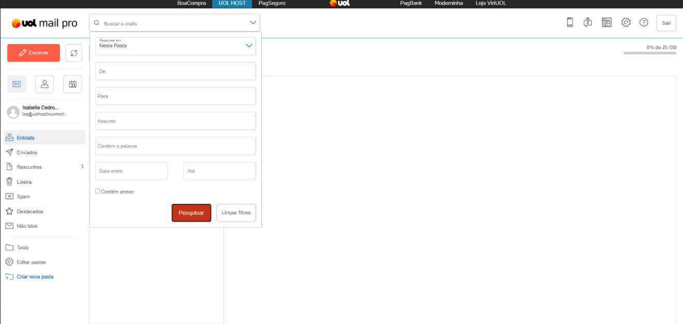The width and height of the screenshot is (683, 324).
Task: Refresh the mailbox with the sync arrows icon
Action: (x=74, y=53)
